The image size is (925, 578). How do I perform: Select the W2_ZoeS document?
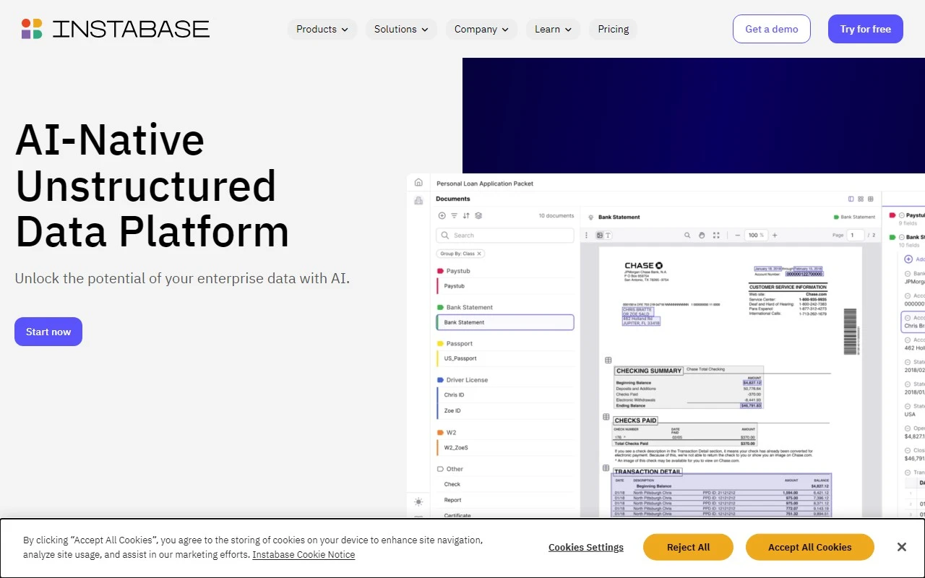point(505,448)
